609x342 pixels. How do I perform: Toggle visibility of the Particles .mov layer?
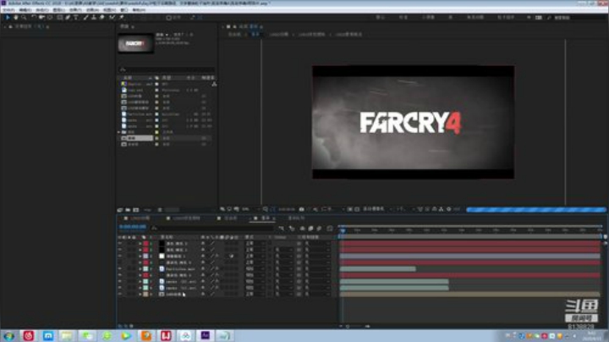click(x=120, y=269)
